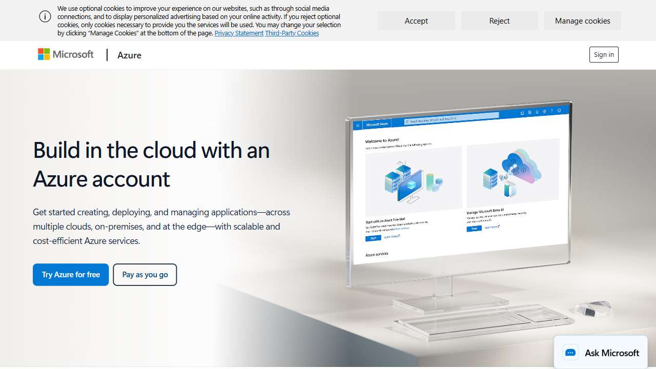The height and width of the screenshot is (369, 656).
Task: Try Azure for free
Action: click(70, 274)
